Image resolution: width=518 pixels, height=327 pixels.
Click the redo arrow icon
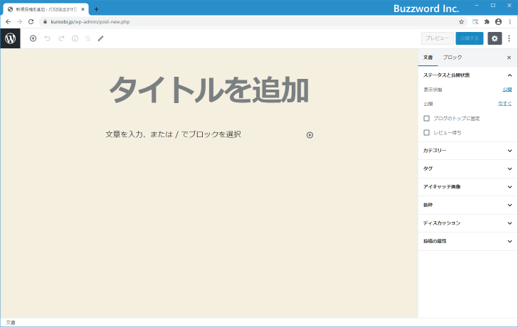click(x=61, y=38)
